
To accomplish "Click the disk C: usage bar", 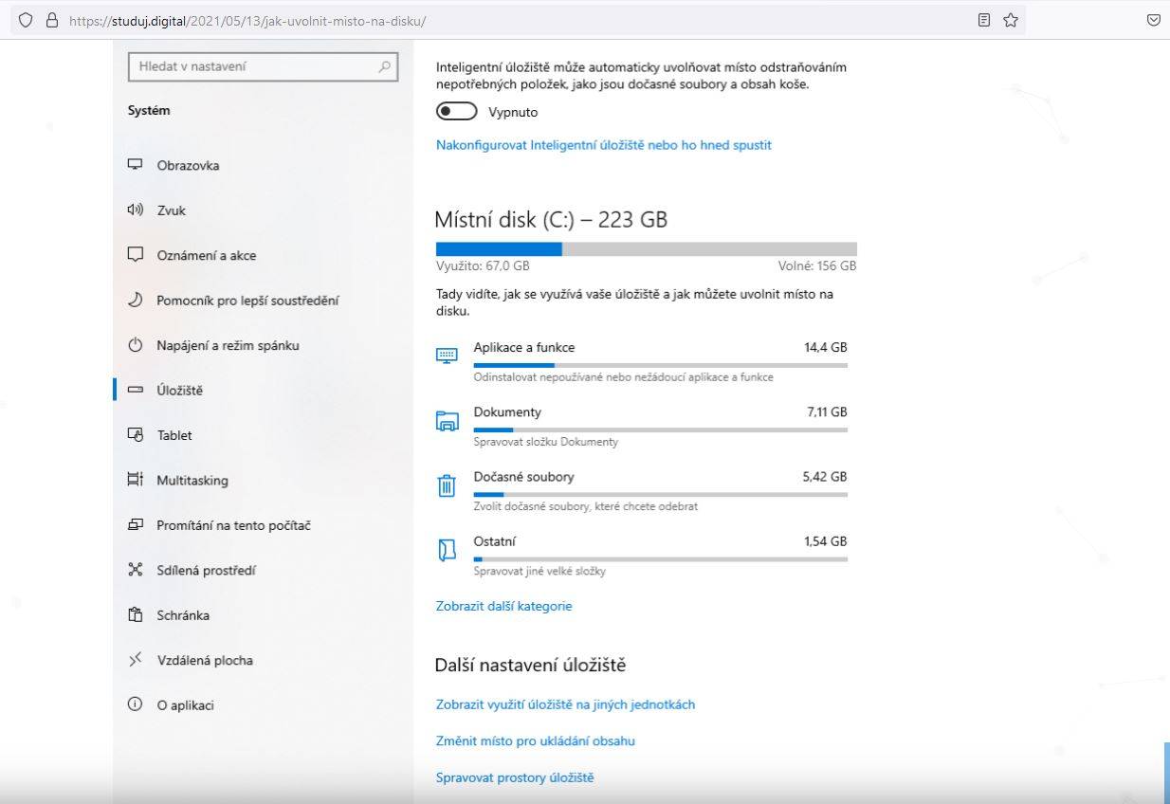I will tap(647, 249).
